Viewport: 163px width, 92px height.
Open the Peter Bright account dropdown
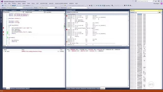coord(157,4)
